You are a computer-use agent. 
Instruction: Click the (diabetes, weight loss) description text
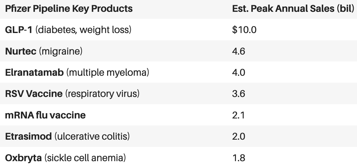(83, 30)
